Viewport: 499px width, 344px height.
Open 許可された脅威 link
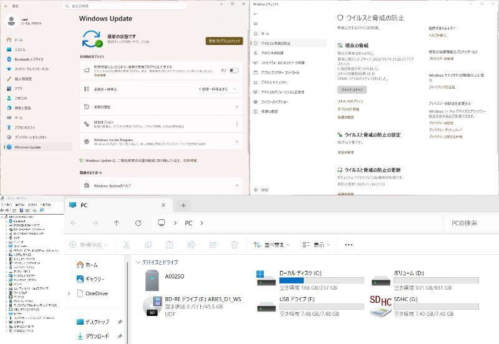[348, 109]
